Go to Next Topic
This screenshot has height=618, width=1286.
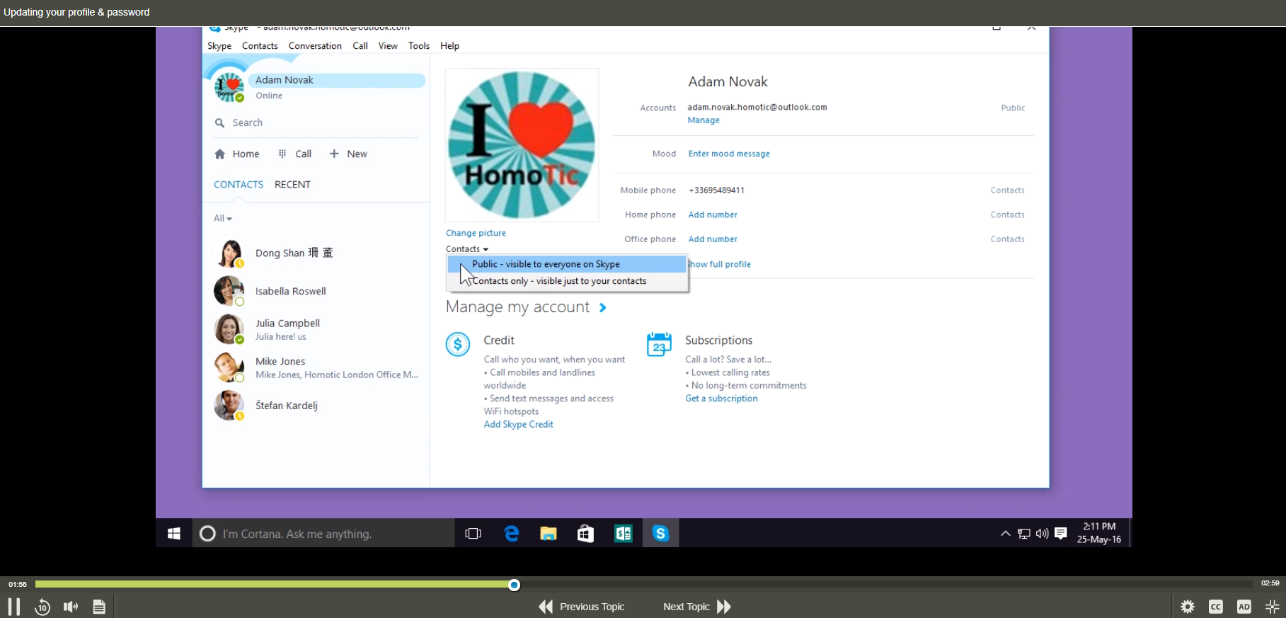coord(697,607)
